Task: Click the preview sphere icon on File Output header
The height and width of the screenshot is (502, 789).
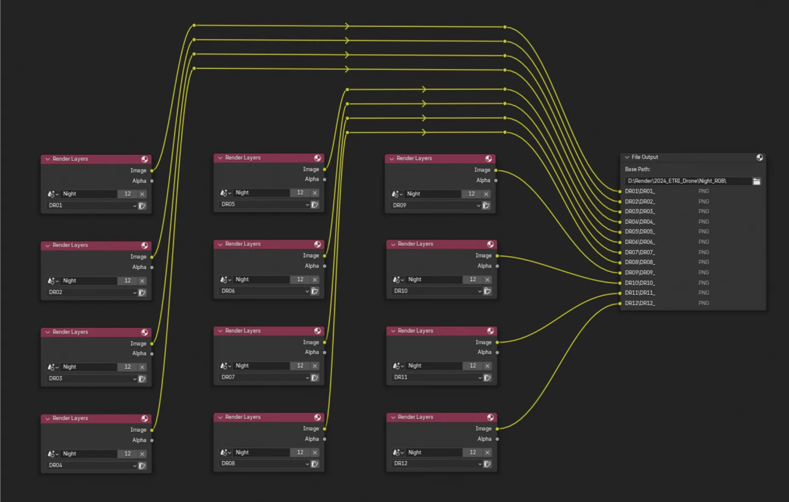Action: [x=759, y=157]
